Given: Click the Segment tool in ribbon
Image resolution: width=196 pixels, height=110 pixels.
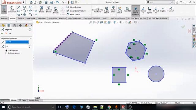Looking at the screenshot, I should (x=171, y=9).
